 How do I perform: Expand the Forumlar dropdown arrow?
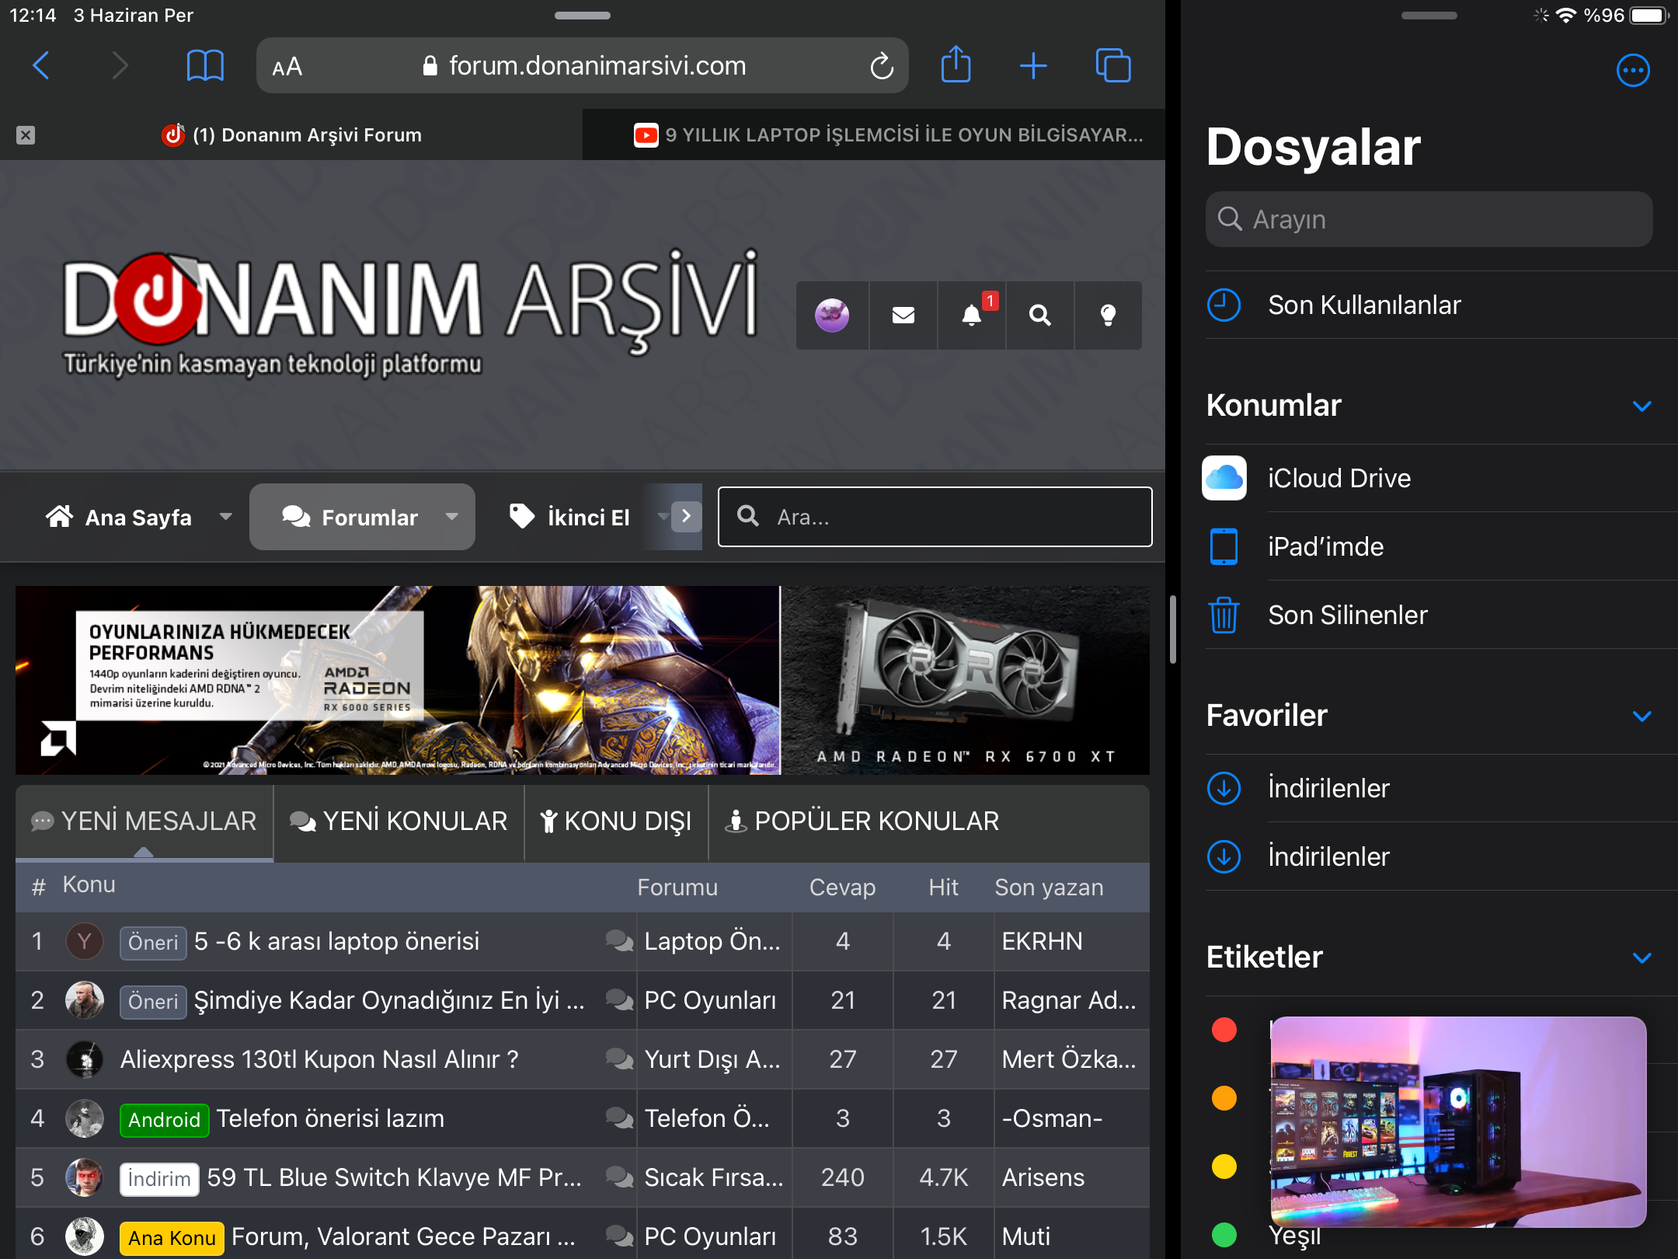451,517
